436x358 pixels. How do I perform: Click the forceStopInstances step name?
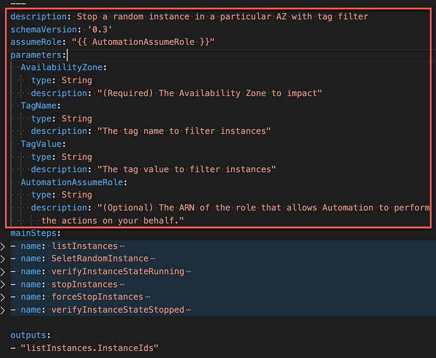[x=98, y=297]
